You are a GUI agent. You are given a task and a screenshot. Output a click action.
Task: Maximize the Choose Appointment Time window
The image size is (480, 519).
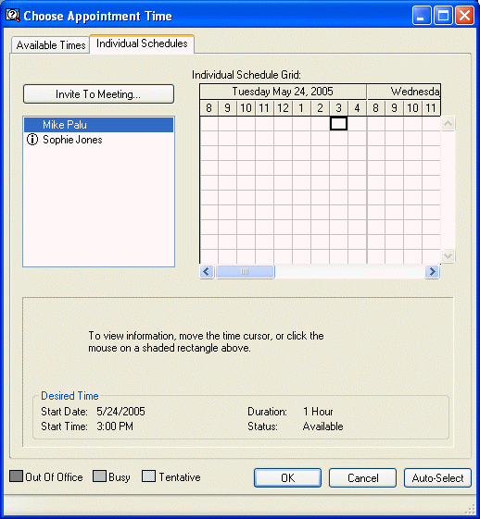click(x=443, y=16)
